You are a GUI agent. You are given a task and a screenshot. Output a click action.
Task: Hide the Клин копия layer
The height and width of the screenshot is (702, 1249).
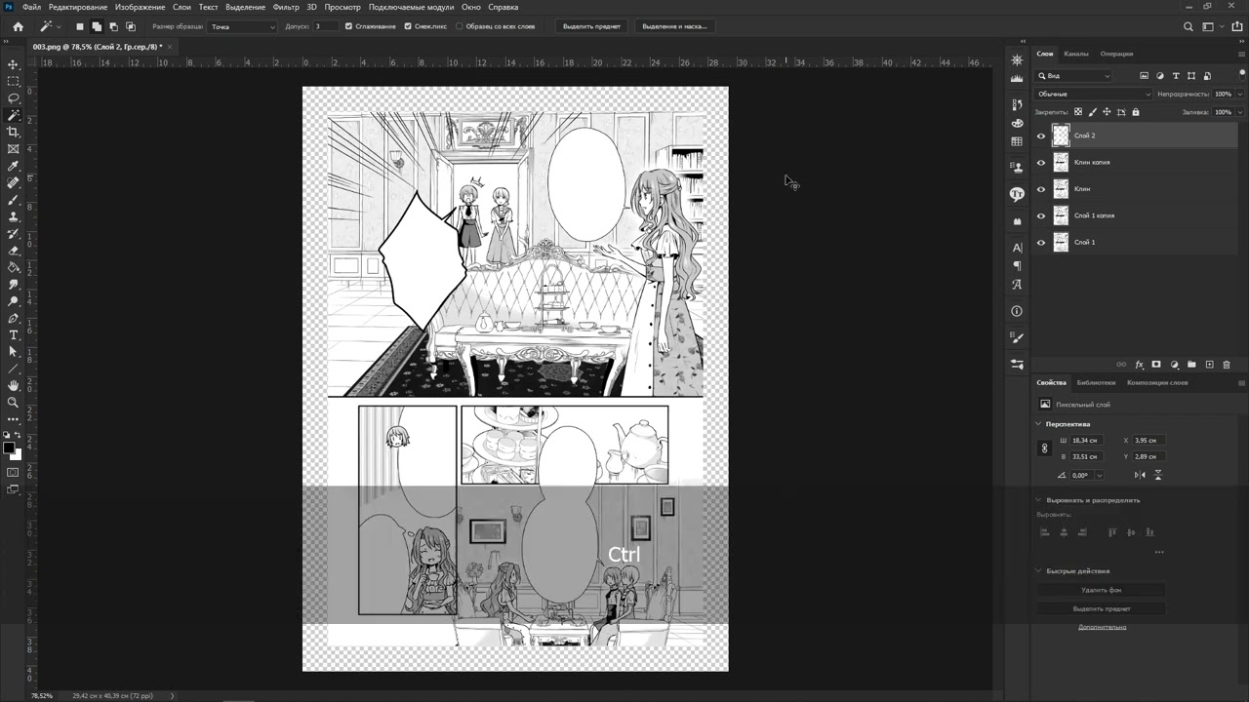tap(1041, 163)
